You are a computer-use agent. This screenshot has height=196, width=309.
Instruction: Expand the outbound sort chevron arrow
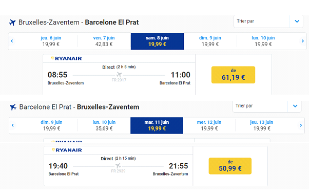297,21
